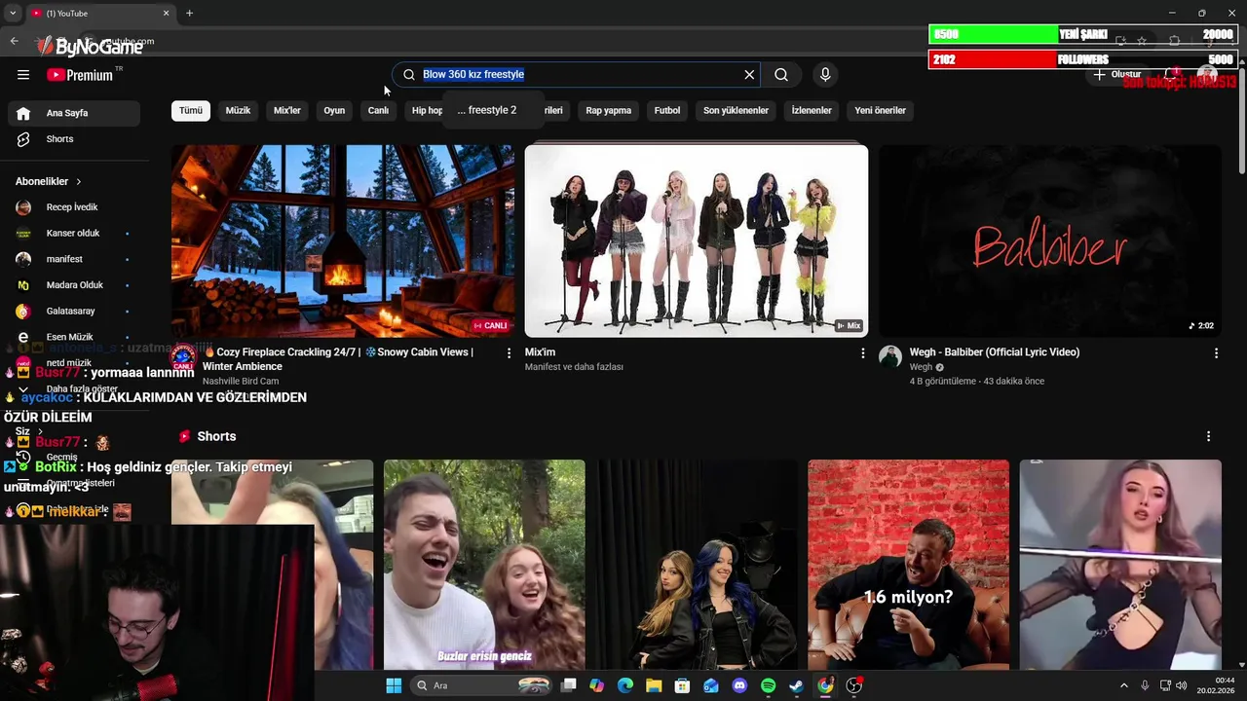Expand the Abonelikler section chevron

click(x=78, y=182)
